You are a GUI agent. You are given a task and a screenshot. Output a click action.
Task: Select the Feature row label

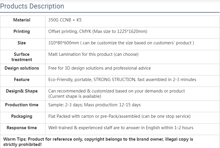point(22,80)
